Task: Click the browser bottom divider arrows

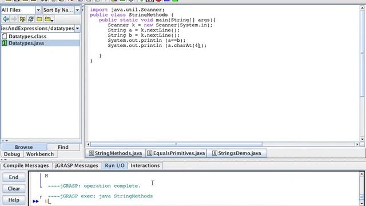Action: (5, 141)
